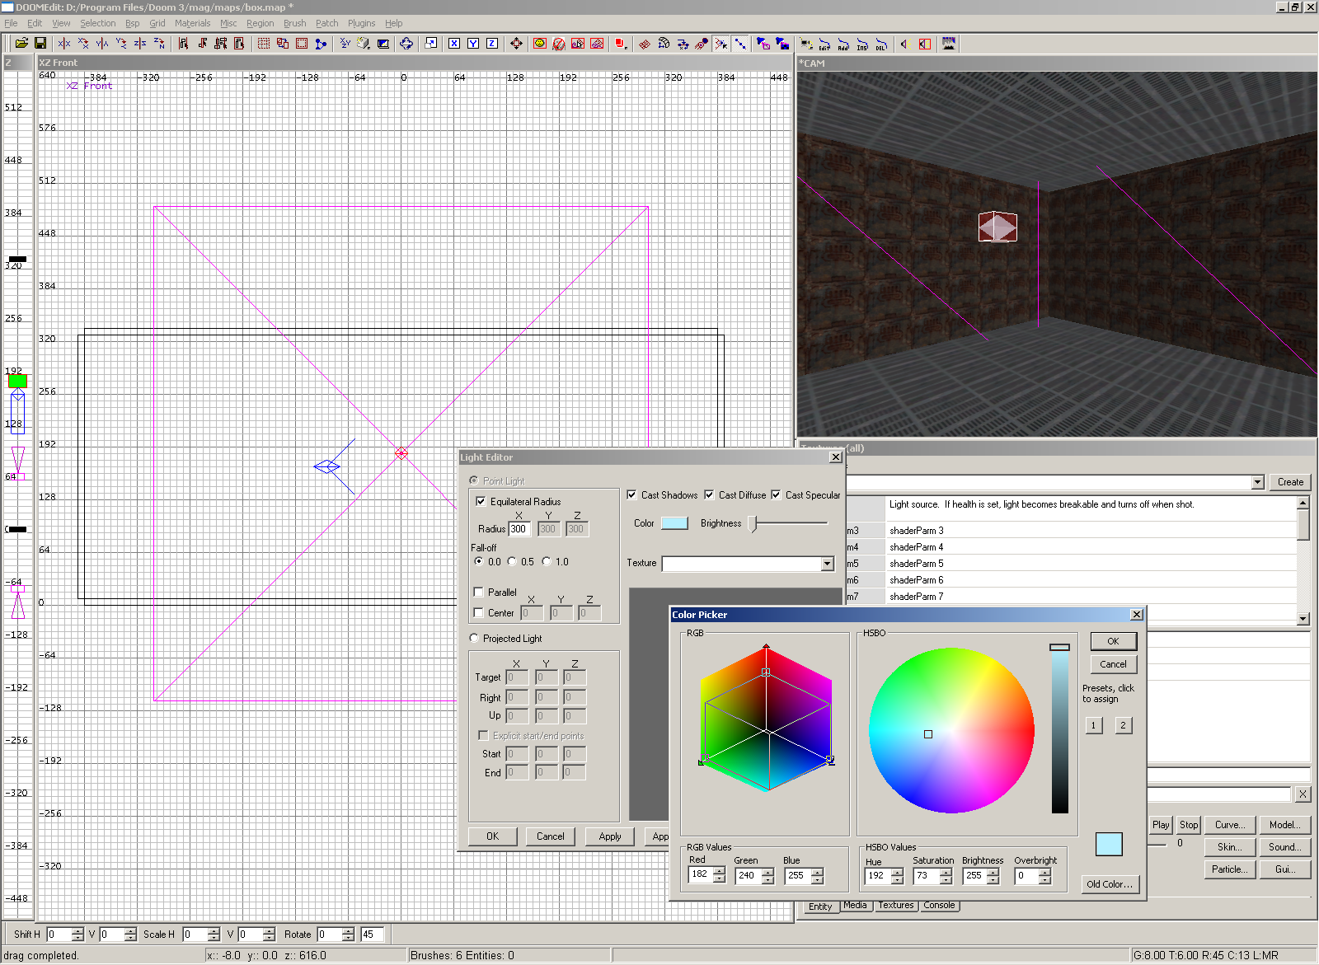Select the Projected Light radio button
This screenshot has height=965, width=1319.
coord(474,638)
